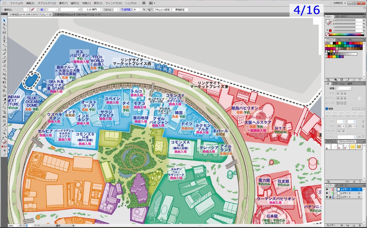
Task: Delete selected layer with trash icon
Action: 360,225
